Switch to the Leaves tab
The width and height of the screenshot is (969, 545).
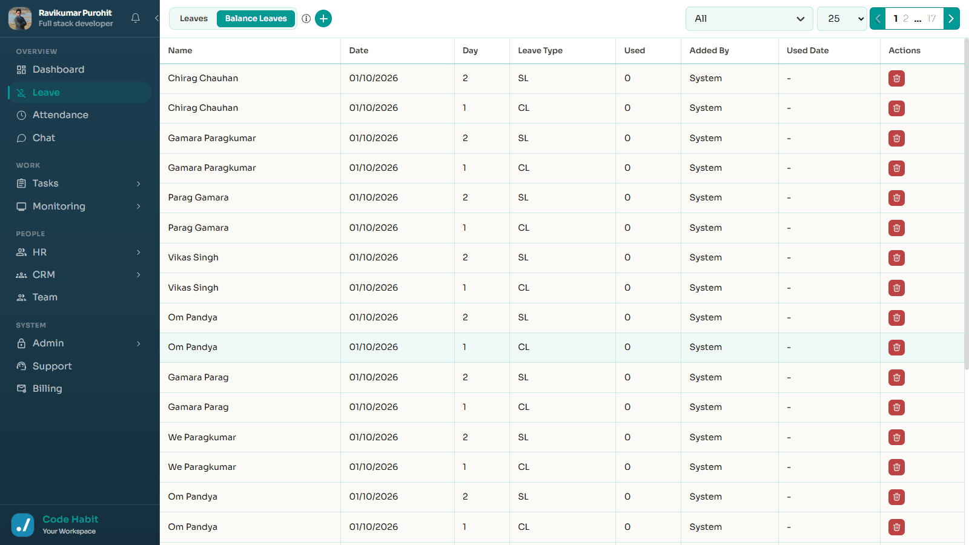click(194, 19)
